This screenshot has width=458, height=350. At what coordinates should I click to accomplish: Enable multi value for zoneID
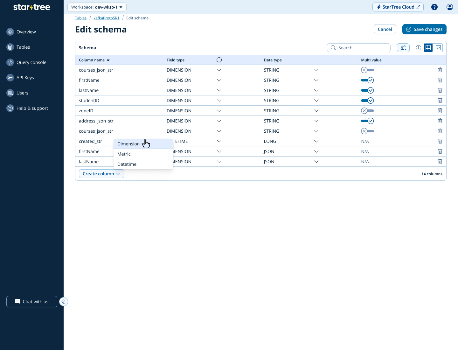pos(367,111)
